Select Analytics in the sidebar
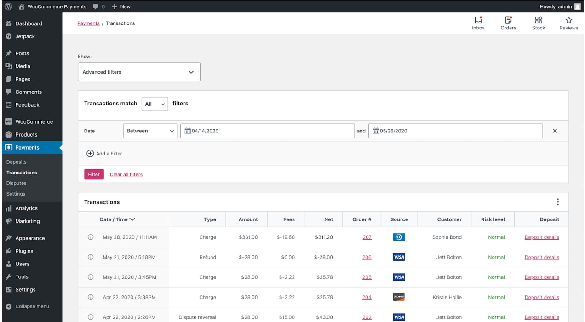Screen dimensions: 585x322 click(x=26, y=208)
